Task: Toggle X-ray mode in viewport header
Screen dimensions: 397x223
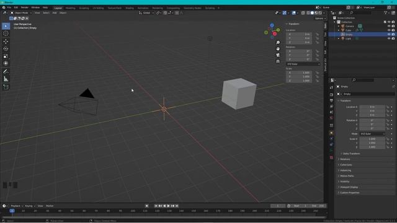Action: [303, 13]
